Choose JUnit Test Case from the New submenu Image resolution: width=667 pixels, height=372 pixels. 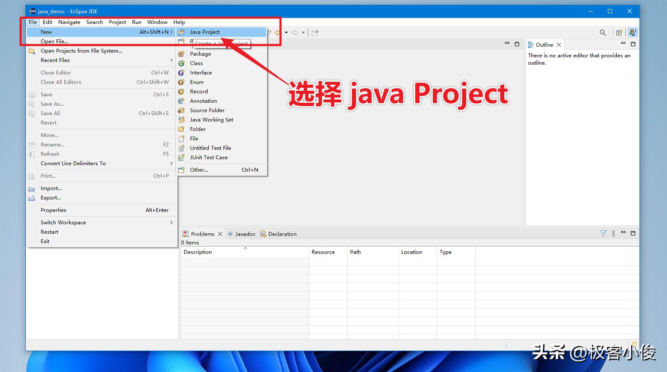point(209,157)
